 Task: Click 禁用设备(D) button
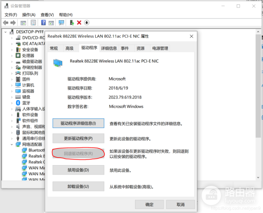click(78, 170)
